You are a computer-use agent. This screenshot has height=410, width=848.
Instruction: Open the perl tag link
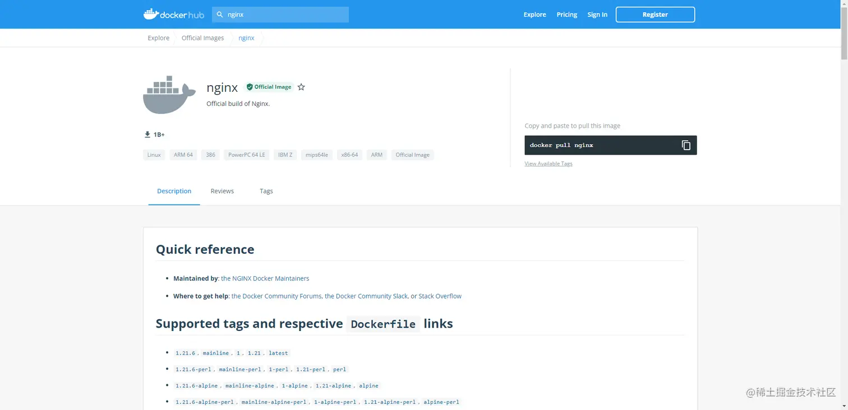tap(339, 369)
